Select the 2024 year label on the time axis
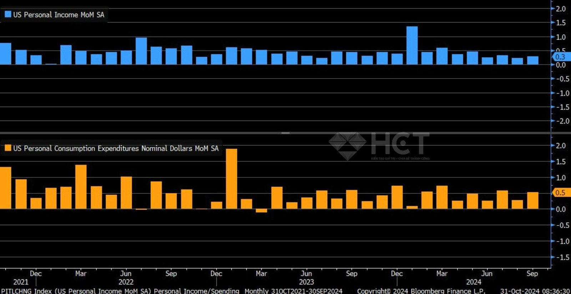This screenshot has height=294, width=571. click(x=474, y=282)
